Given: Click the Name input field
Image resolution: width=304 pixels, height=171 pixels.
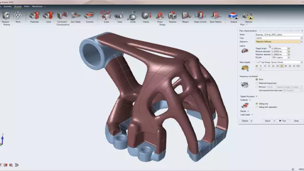Looking at the screenshot, I should [x=279, y=35].
